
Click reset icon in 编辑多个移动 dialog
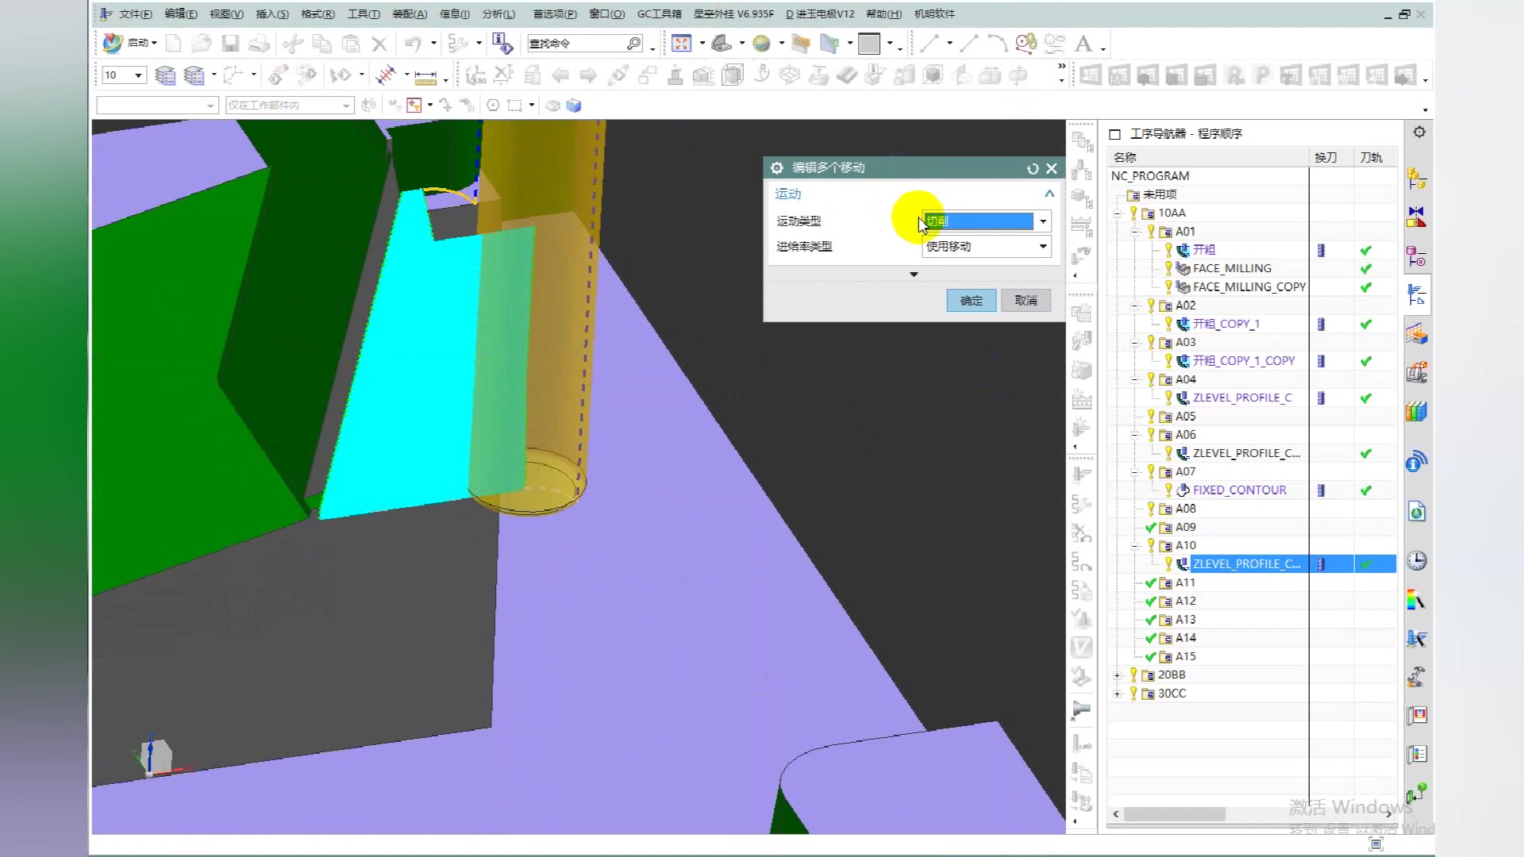[x=1033, y=168]
